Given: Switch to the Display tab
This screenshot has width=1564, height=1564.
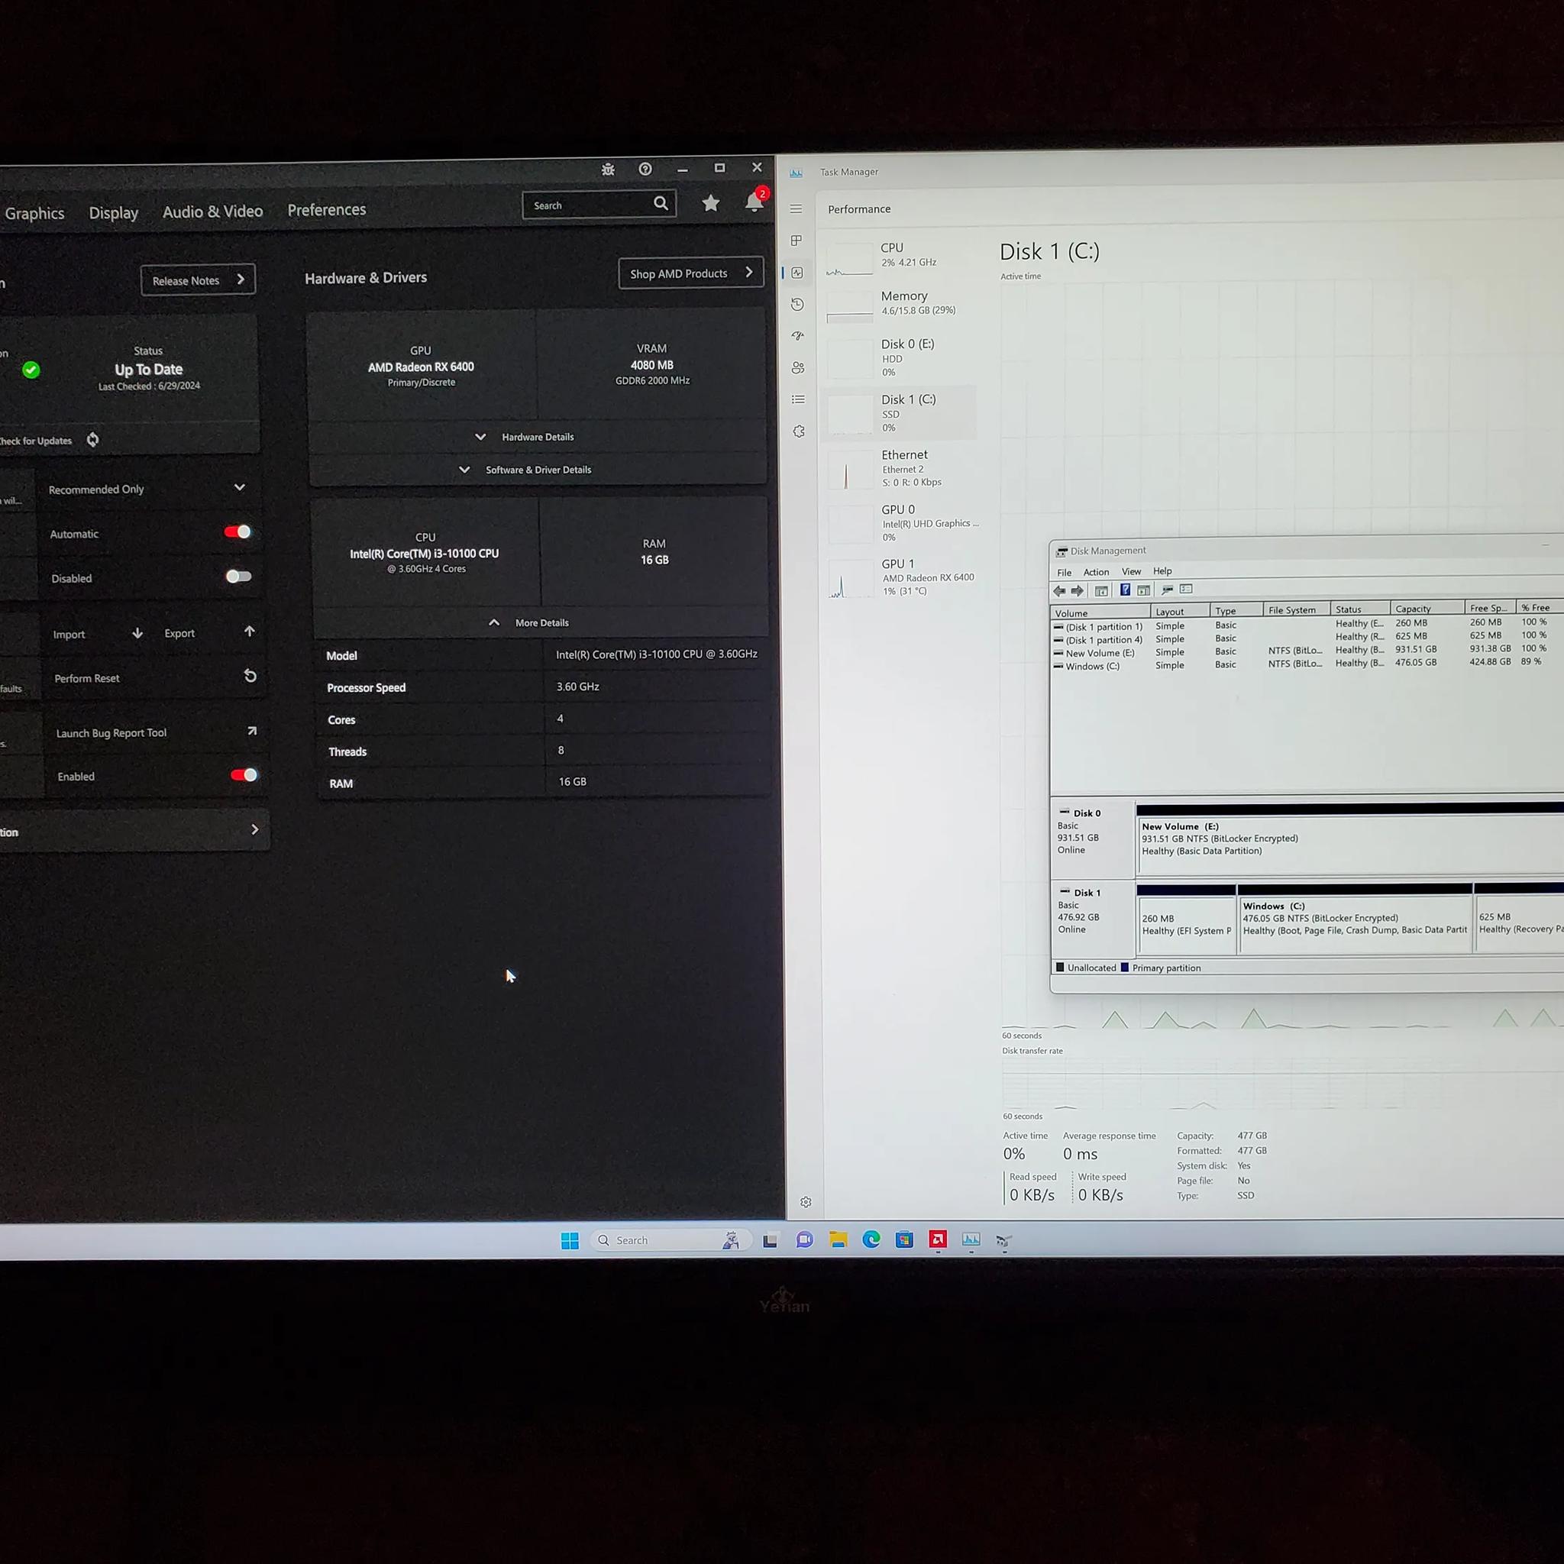Looking at the screenshot, I should 113,212.
